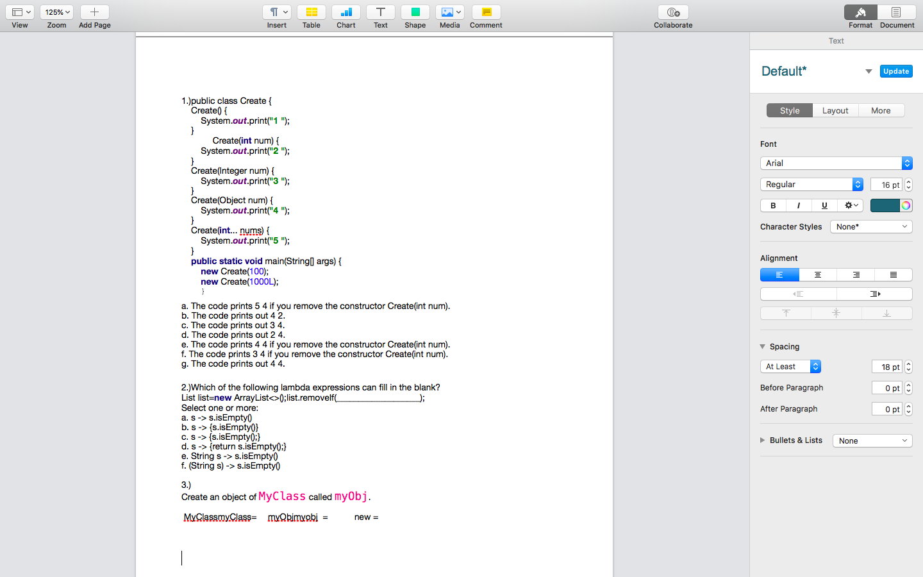The height and width of the screenshot is (577, 923).
Task: Toggle italic formatting
Action: [x=799, y=206]
